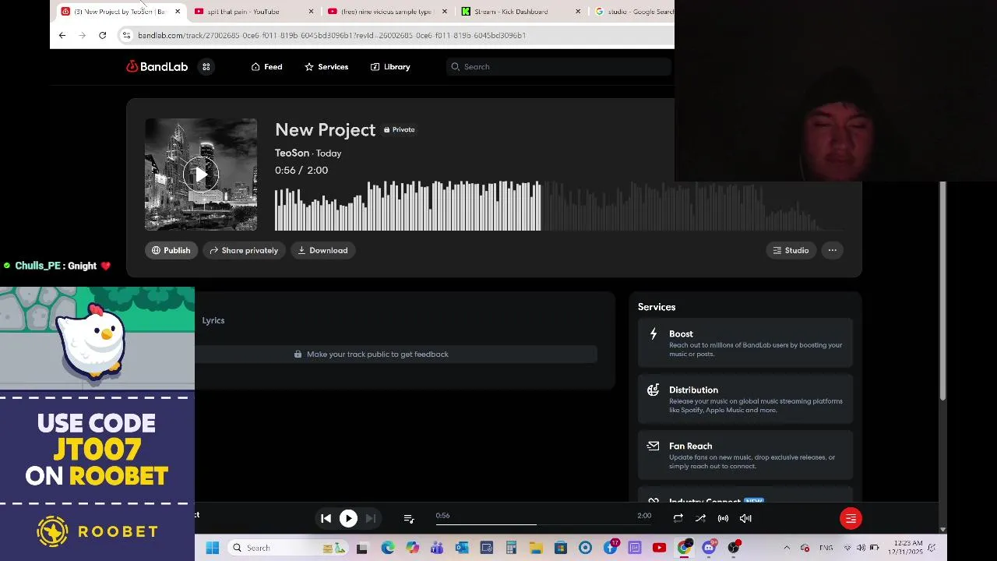997x561 pixels.
Task: Toggle repeat in the player bar
Action: (678, 518)
